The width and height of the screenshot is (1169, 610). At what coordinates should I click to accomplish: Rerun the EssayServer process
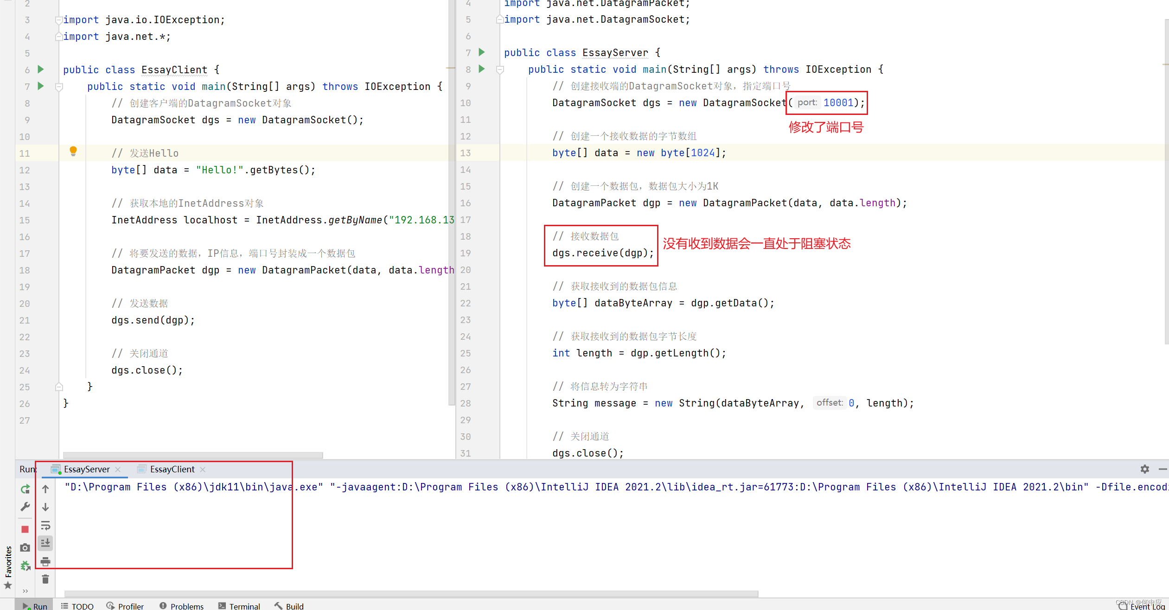pyautogui.click(x=25, y=489)
